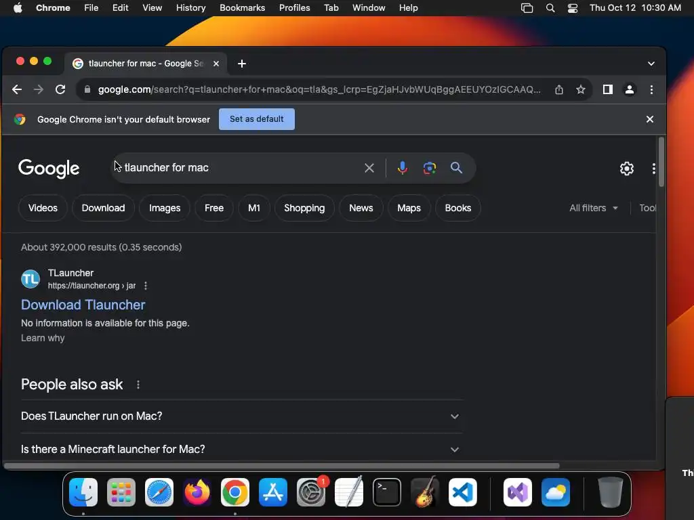Click the forward navigation arrow
Image resolution: width=694 pixels, height=520 pixels.
coord(39,90)
